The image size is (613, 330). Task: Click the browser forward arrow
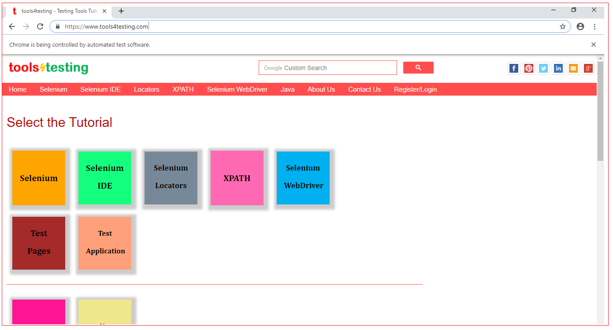coord(26,26)
